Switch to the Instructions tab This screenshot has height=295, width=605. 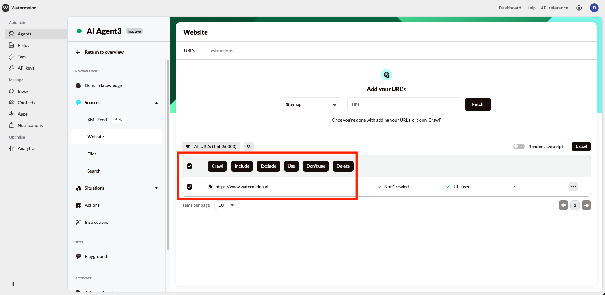(x=220, y=50)
